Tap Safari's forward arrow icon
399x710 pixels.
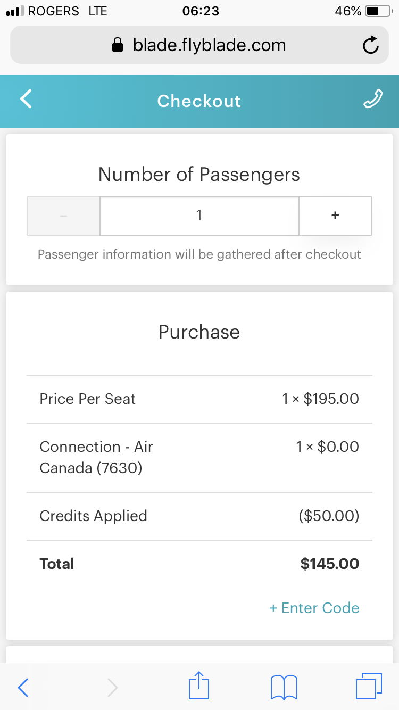point(112,688)
